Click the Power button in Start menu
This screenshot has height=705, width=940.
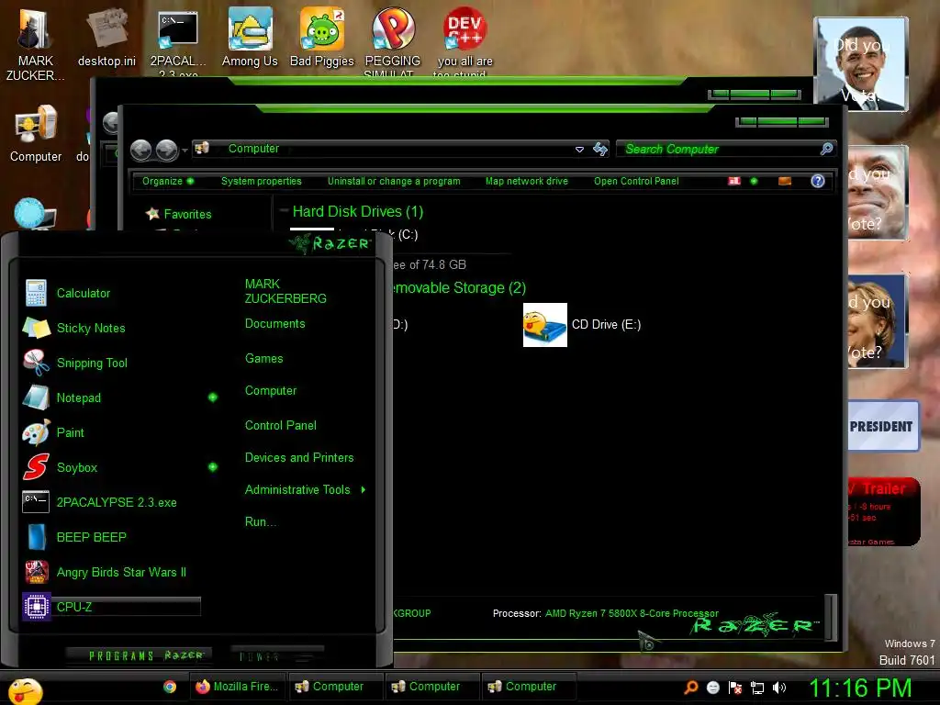coord(277,655)
